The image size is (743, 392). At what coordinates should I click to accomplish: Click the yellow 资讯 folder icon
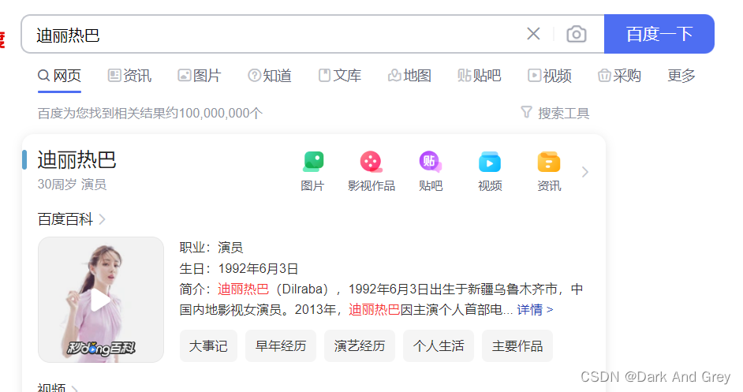(549, 162)
